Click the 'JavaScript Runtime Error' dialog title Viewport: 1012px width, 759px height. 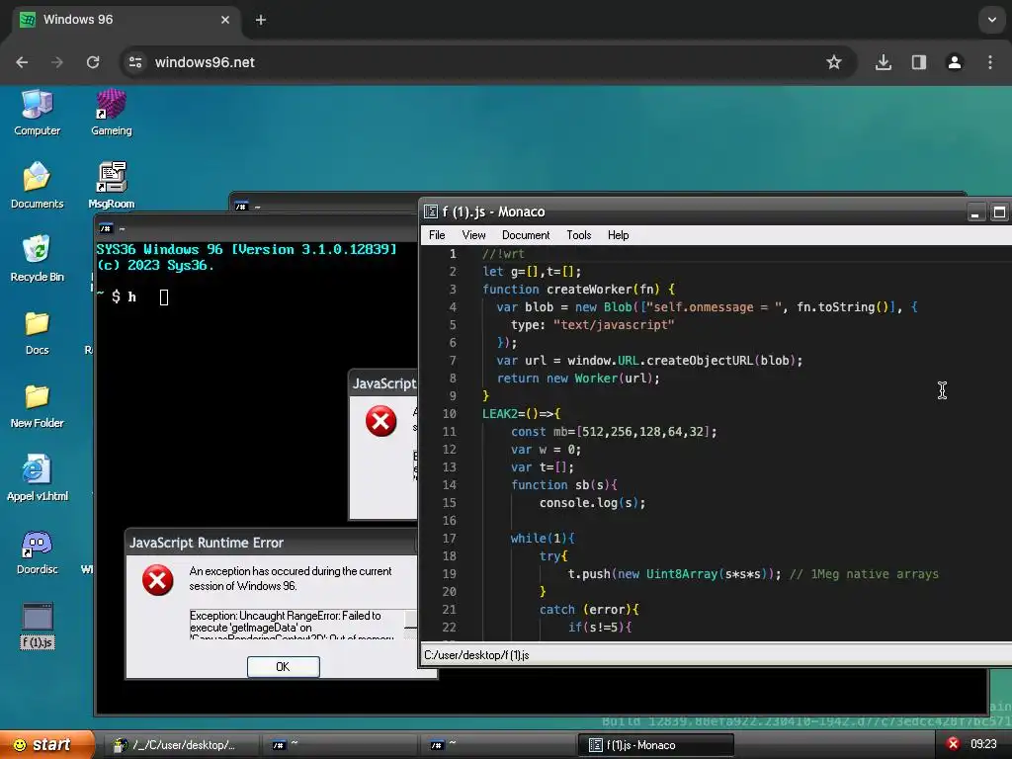(207, 543)
